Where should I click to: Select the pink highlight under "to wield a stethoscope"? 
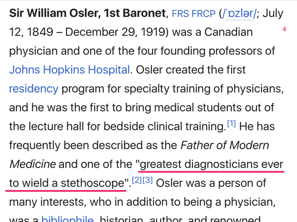click(x=66, y=191)
